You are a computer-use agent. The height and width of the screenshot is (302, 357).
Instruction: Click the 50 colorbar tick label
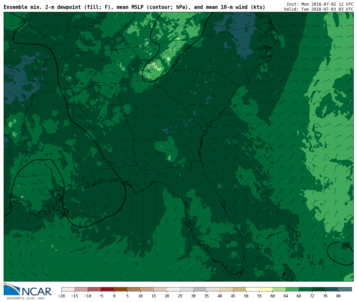(x=246, y=296)
